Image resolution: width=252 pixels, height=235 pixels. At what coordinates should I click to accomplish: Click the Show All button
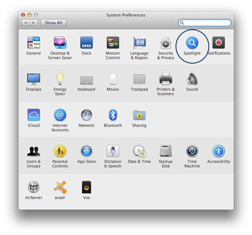tap(53, 23)
